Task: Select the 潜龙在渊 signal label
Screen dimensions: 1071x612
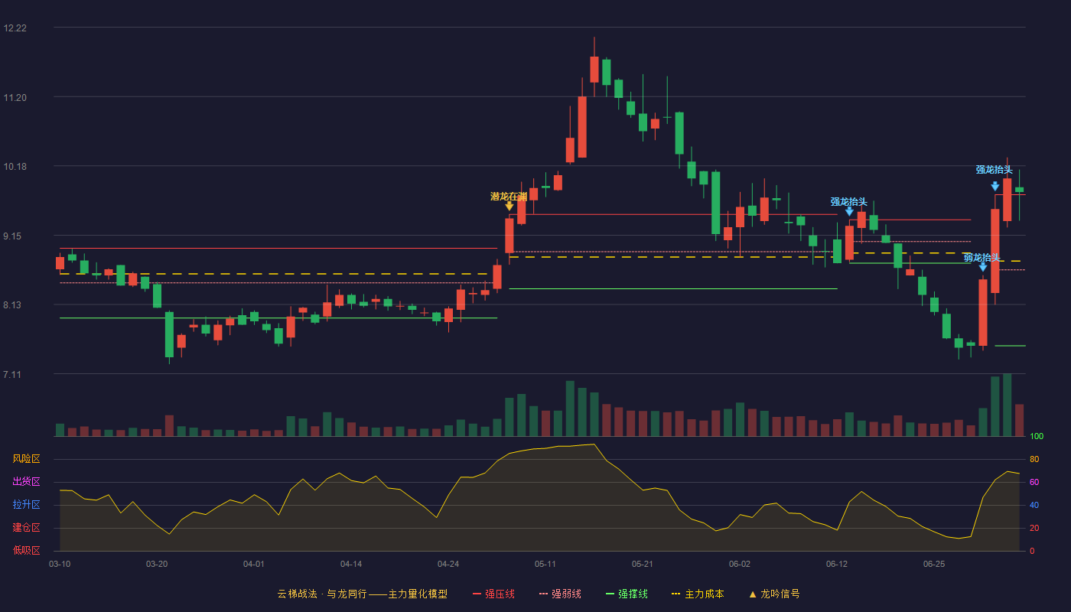Action: (509, 196)
